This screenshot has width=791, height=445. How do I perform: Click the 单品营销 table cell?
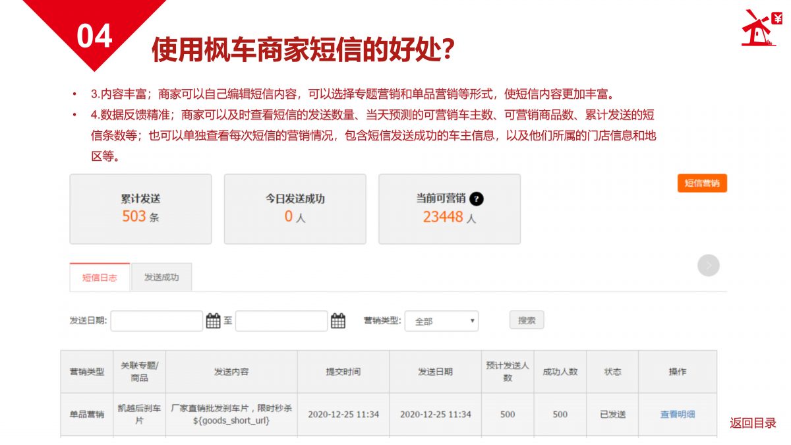[x=87, y=415]
